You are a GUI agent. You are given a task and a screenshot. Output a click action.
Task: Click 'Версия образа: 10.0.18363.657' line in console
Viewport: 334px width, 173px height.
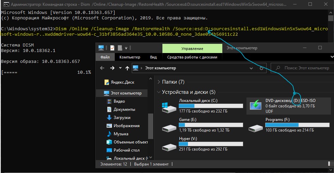[x=41, y=62]
